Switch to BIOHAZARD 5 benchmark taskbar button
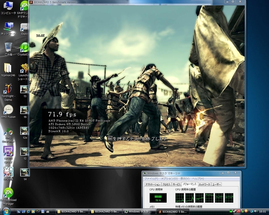Image resolution: width=269 pixels, height=215 pixels. click(x=173, y=212)
